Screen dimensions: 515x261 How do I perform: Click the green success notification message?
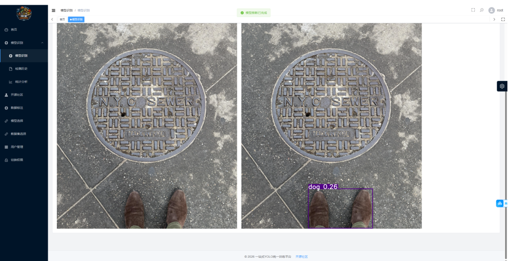click(x=254, y=13)
